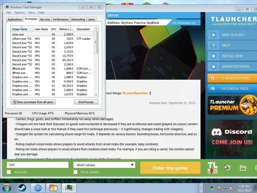Open the Facebook Page button
Screen dimensions: 257x193
point(232,89)
